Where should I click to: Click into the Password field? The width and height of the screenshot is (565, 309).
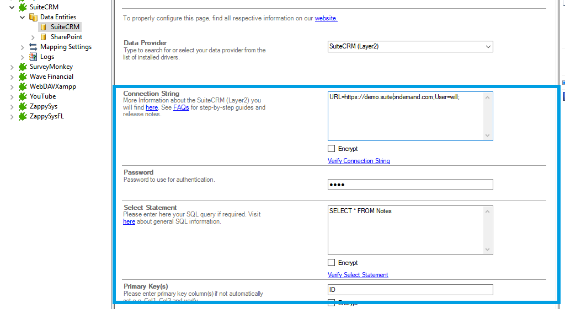410,185
